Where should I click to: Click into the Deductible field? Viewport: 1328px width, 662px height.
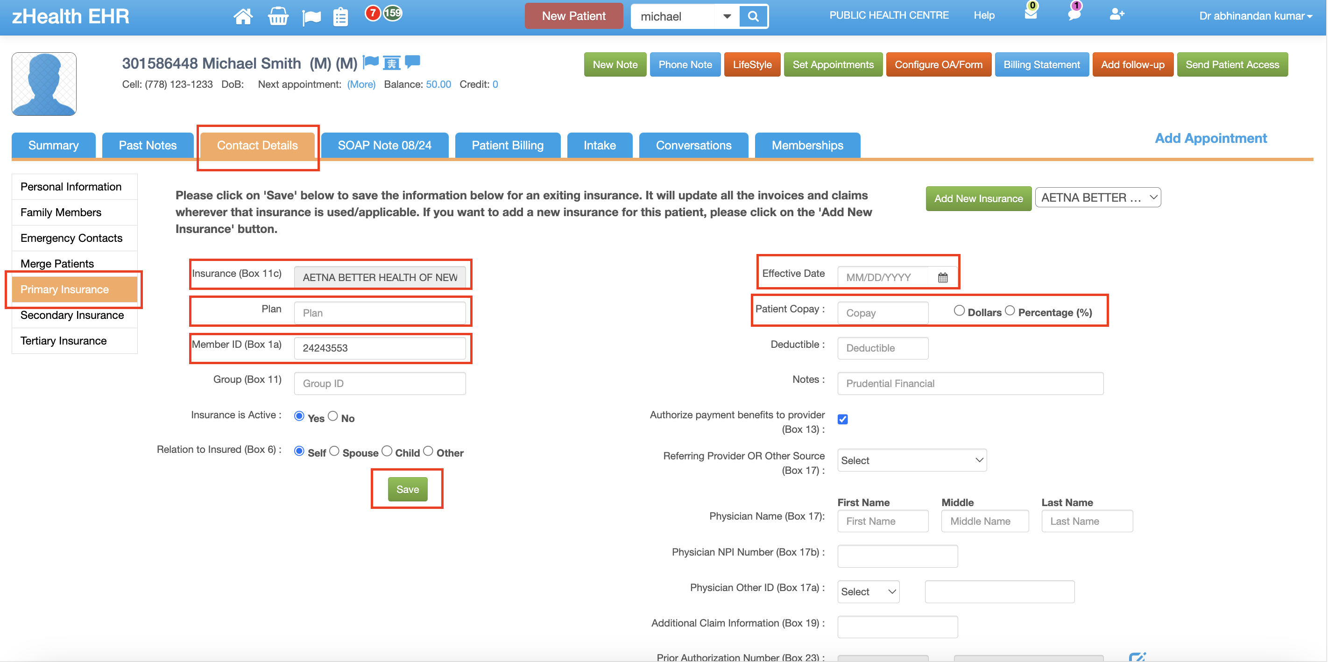coord(883,348)
